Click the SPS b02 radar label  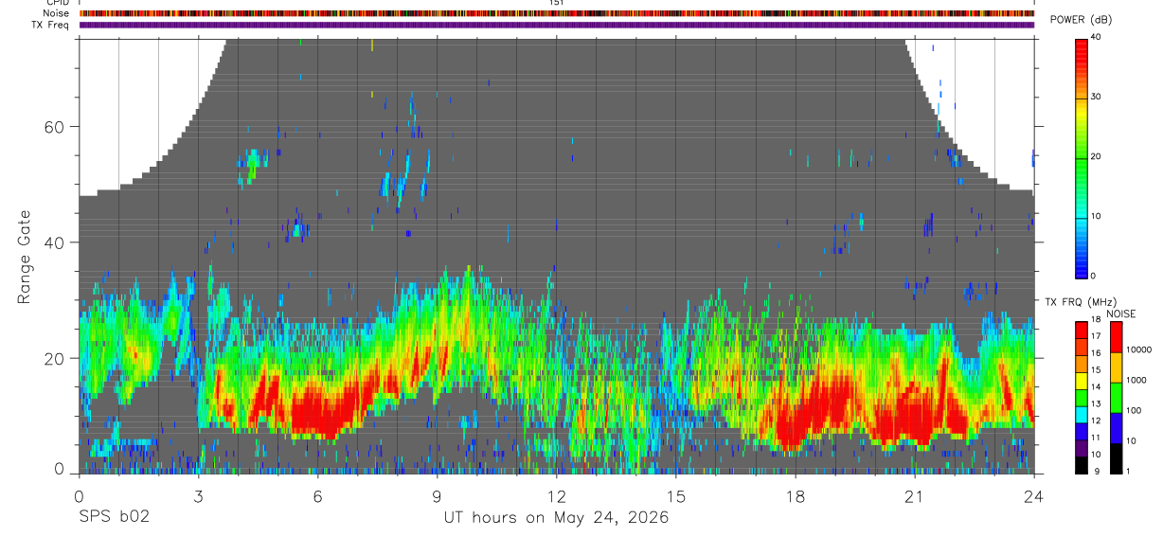pyautogui.click(x=113, y=518)
